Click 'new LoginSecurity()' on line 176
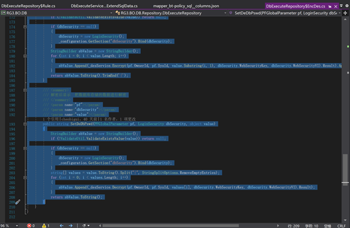The image size is (350, 228). tap(104, 37)
